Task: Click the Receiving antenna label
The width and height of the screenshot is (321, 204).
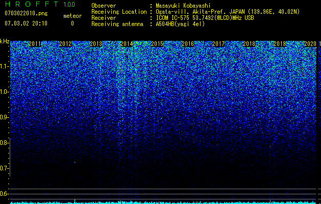Action: point(117,24)
